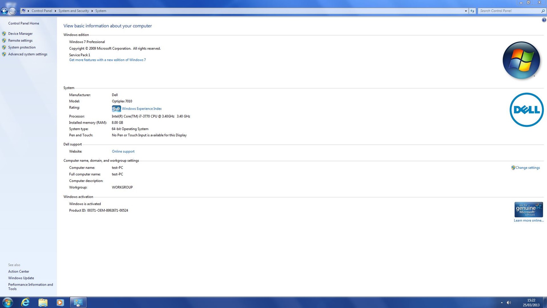This screenshot has height=308, width=547.
Task: Click the System breadcrumb
Action: click(101, 11)
